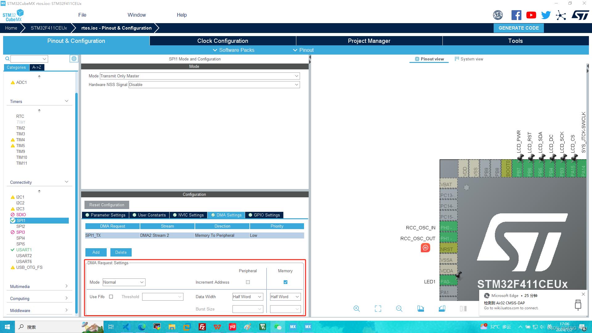
Task: Open the SPI1 Mode dropdown
Action: pyautogui.click(x=200, y=76)
